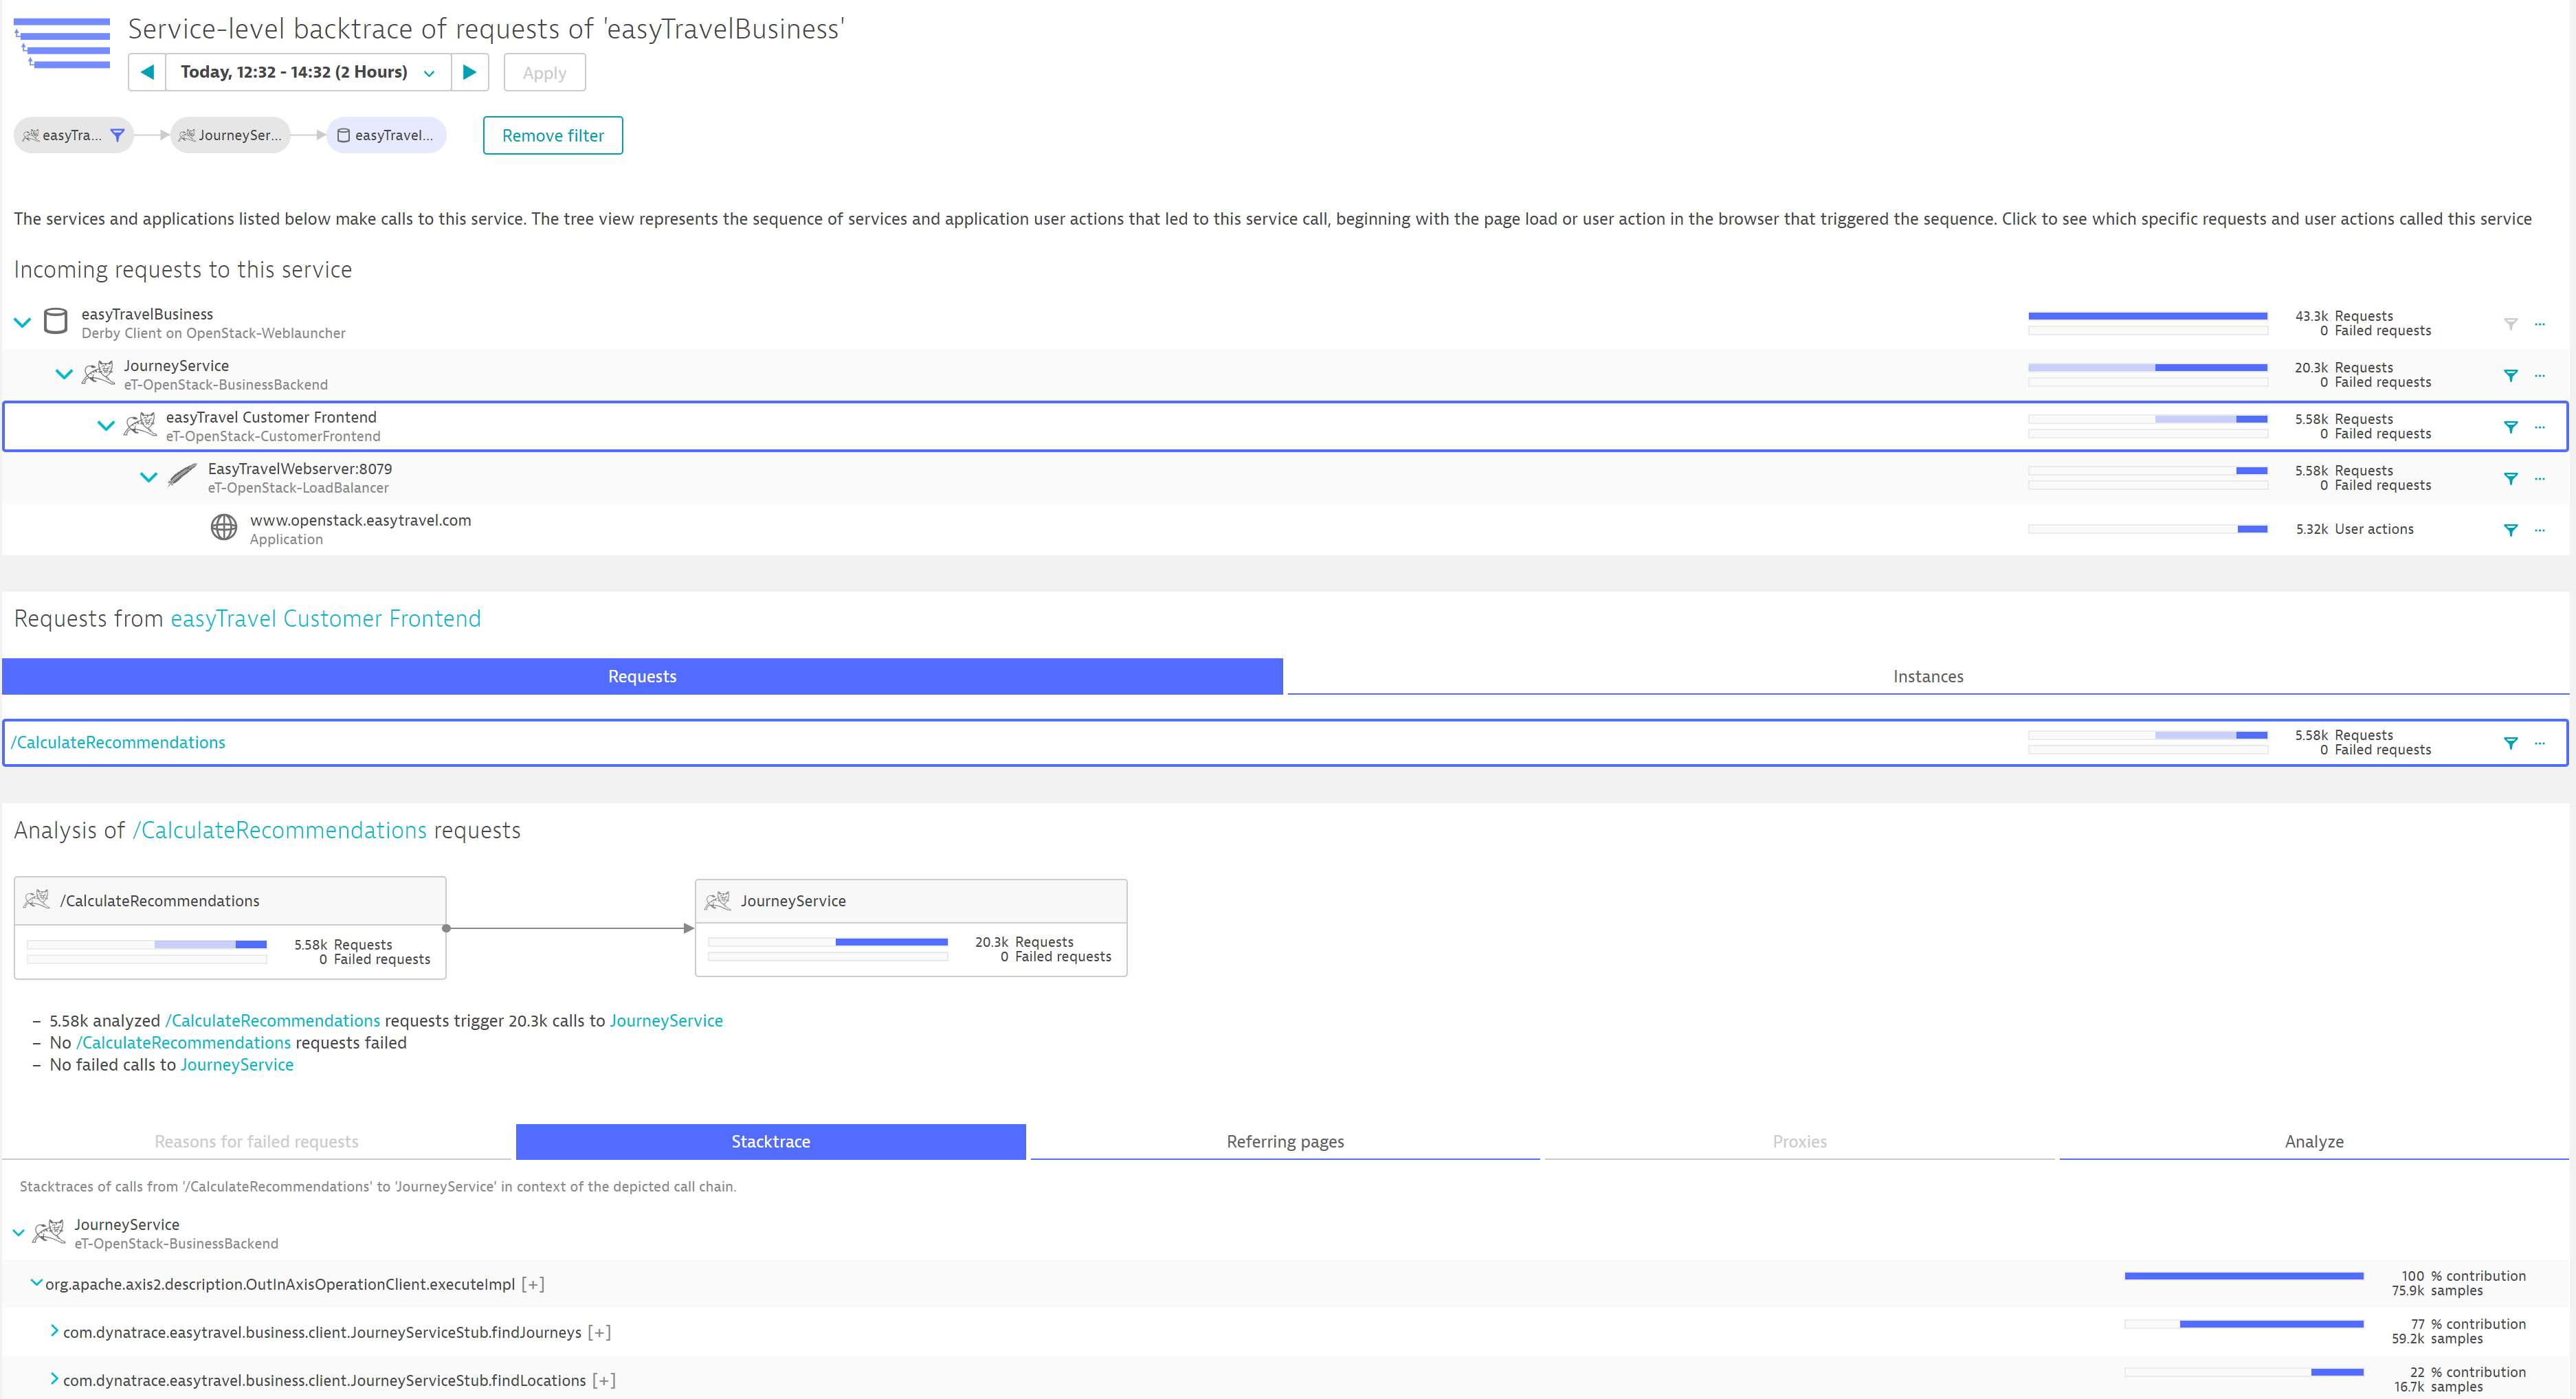Drag the time range selector backward arrow
This screenshot has height=1399, width=2576.
coord(148,72)
